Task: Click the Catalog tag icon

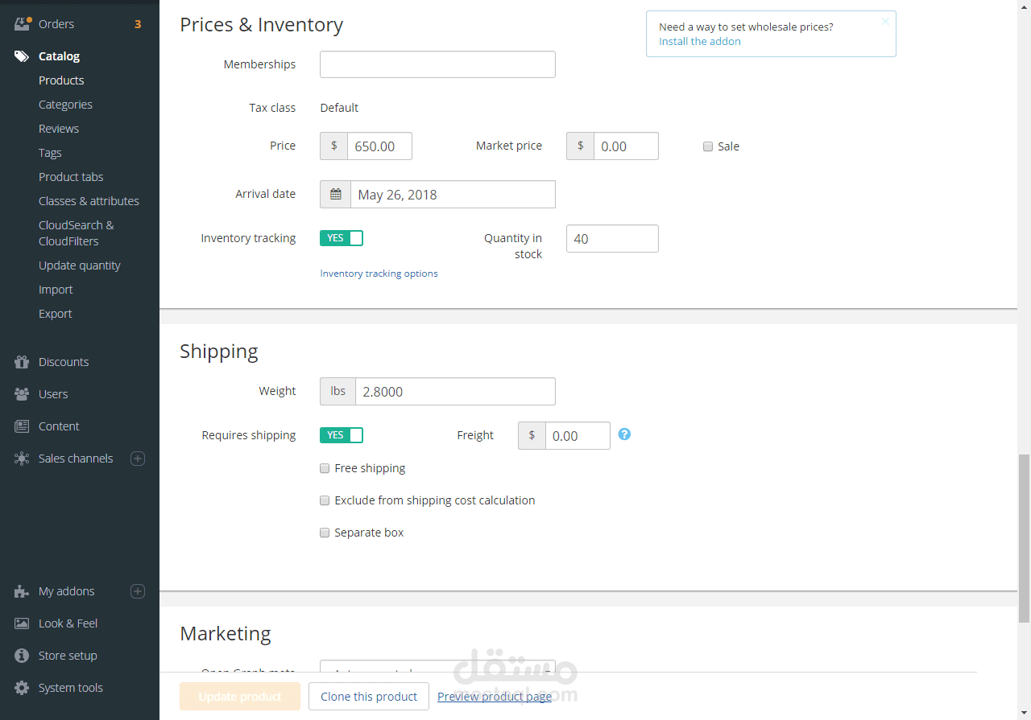Action: (22, 56)
